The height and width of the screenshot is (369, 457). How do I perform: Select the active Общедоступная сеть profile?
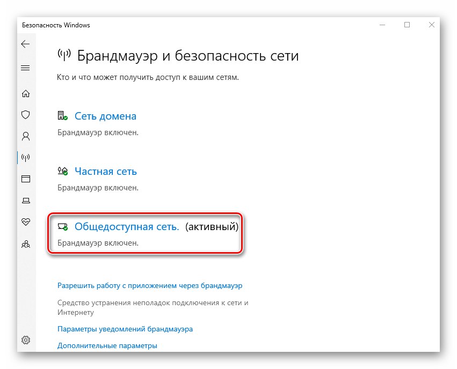[x=128, y=226]
